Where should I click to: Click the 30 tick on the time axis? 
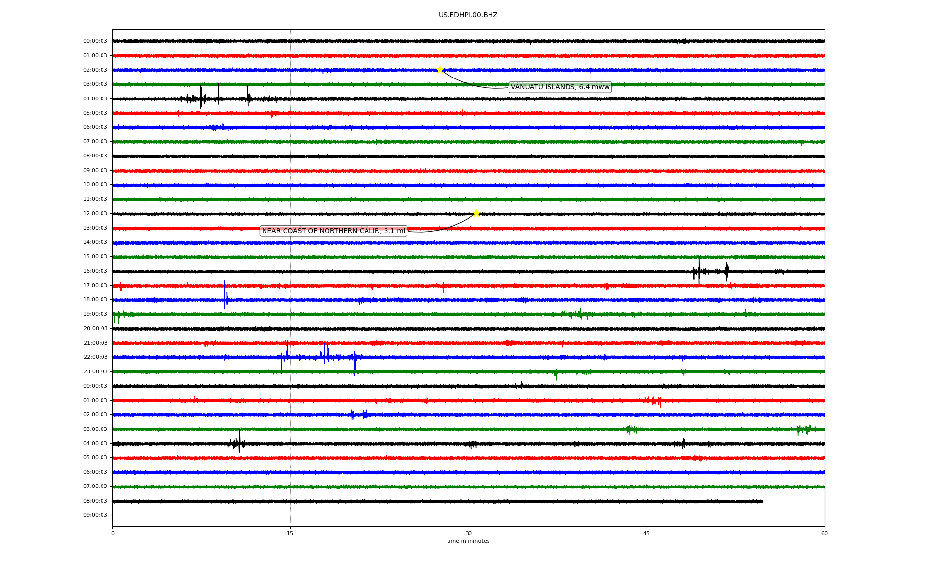click(x=468, y=533)
